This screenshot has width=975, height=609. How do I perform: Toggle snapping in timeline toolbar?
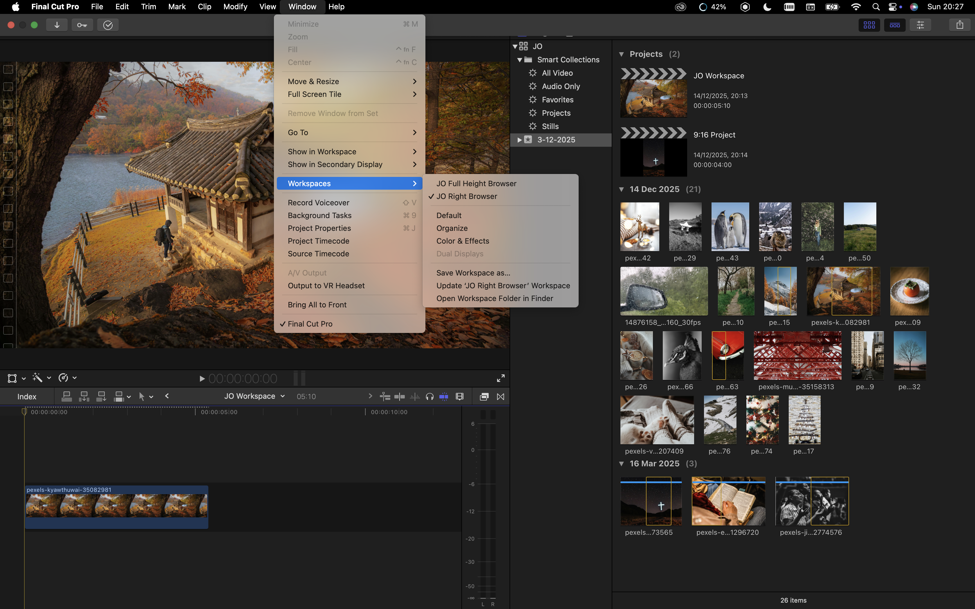coord(444,397)
